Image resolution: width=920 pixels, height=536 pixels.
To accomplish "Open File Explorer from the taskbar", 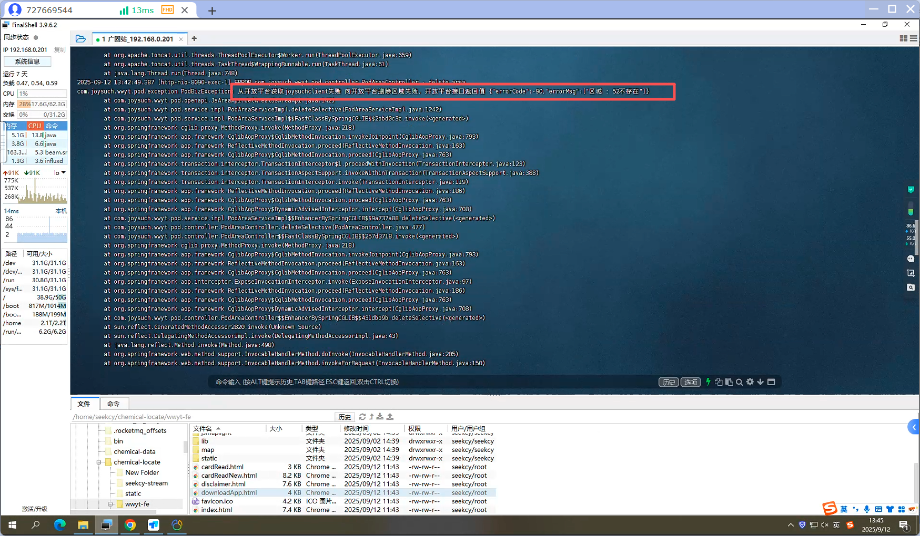I will 83,525.
